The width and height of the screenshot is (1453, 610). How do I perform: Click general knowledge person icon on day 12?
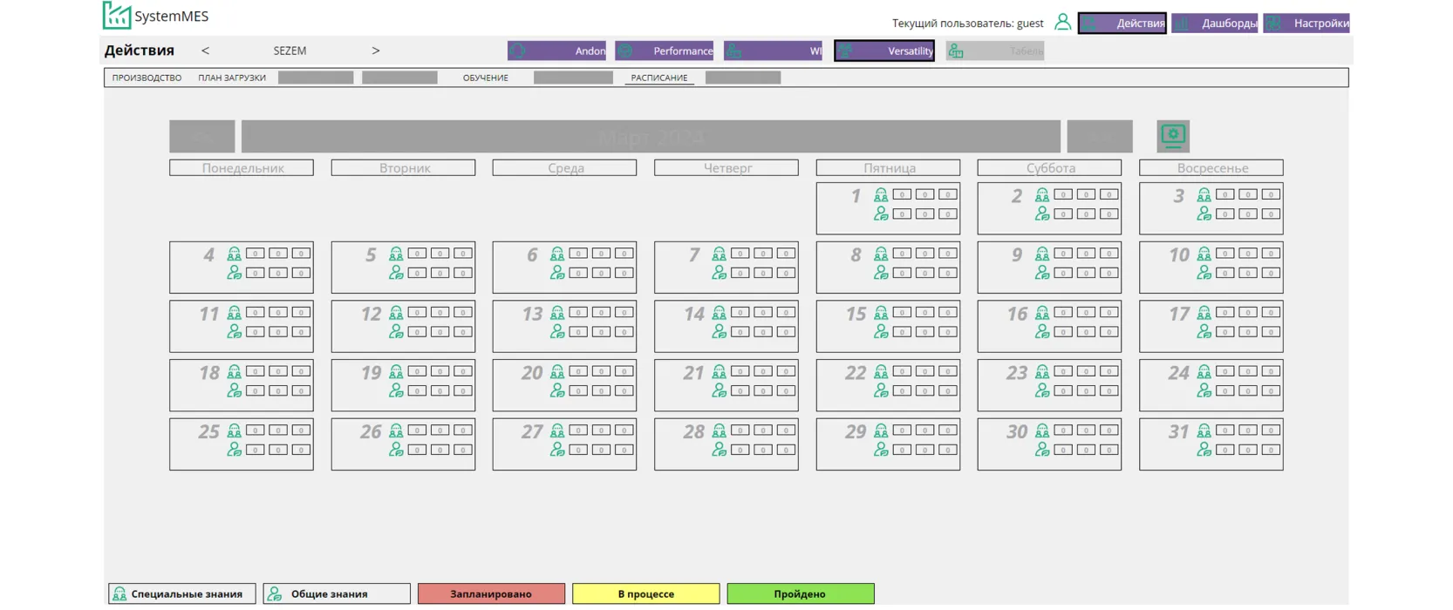point(396,332)
